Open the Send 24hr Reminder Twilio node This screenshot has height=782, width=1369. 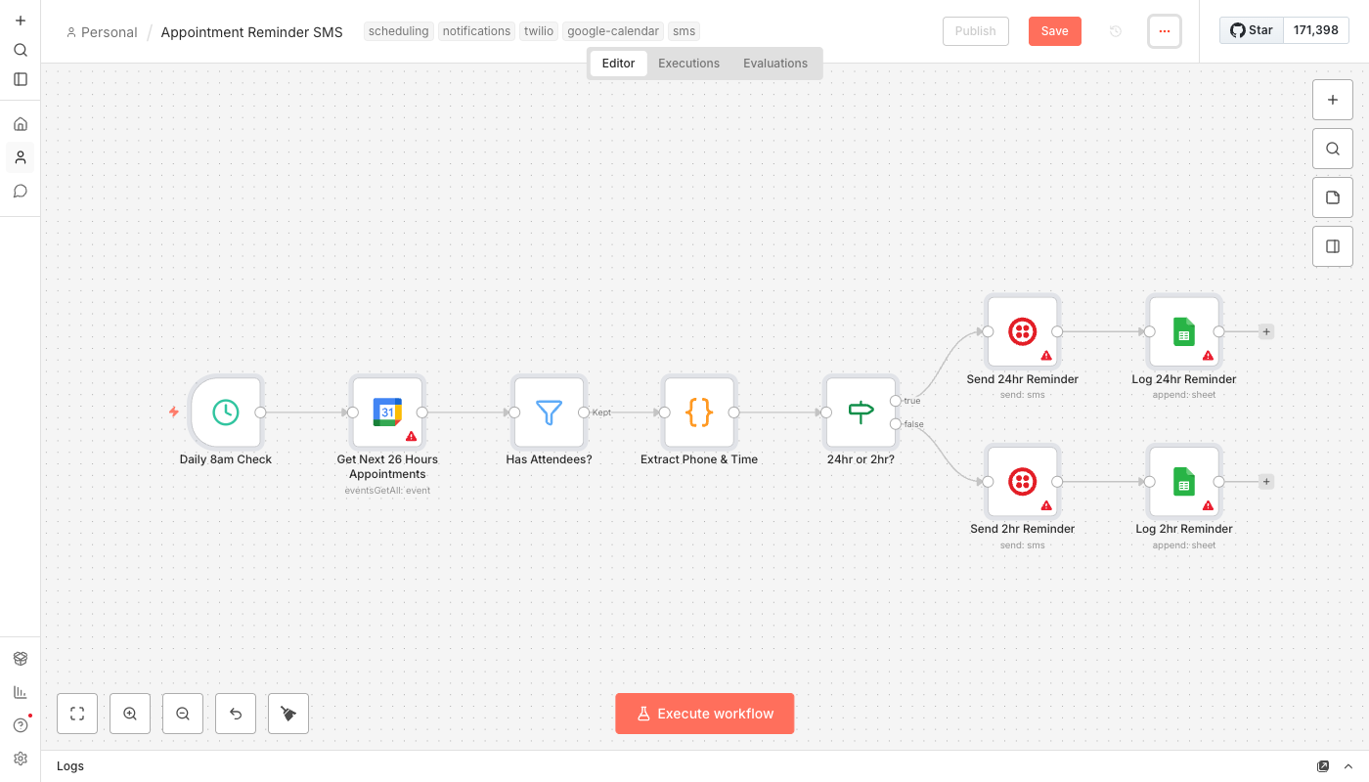click(1022, 332)
